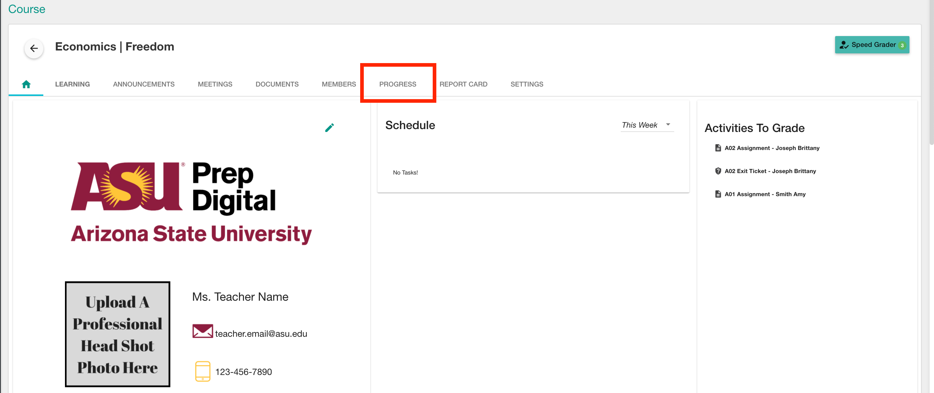Click the teacher.email@asu.edu address
Screen dimensions: 934x393
(x=261, y=334)
